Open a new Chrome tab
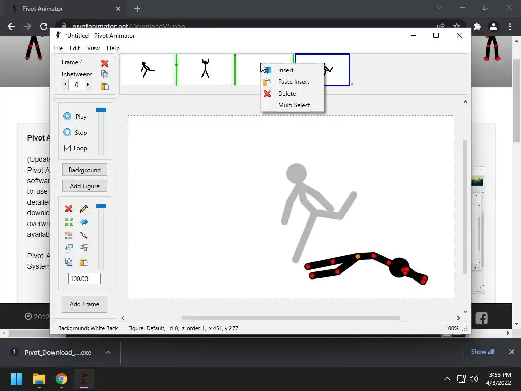The height and width of the screenshot is (391, 521). (137, 9)
